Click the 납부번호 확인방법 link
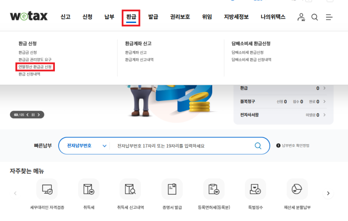This screenshot has height=221, width=348. tap(296, 145)
